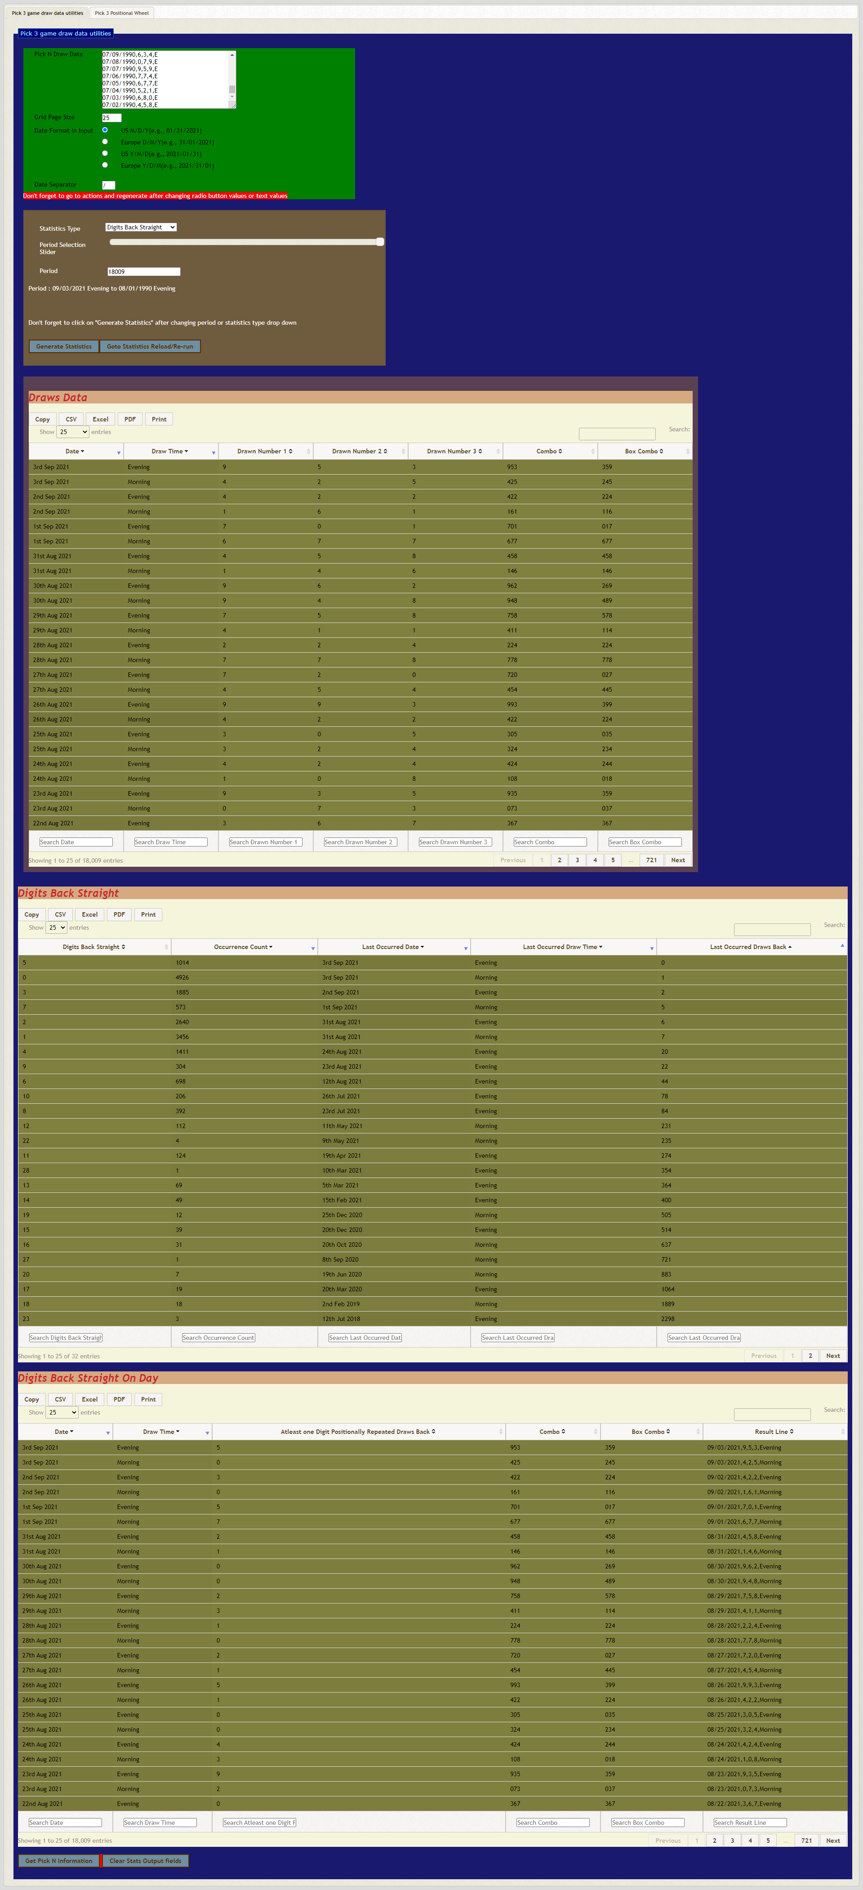Sort On Day table by Result Line
The image size is (863, 1890).
click(x=774, y=1431)
